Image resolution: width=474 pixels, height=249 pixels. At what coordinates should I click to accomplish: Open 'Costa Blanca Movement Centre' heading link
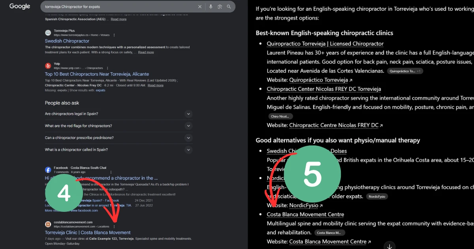(x=305, y=215)
